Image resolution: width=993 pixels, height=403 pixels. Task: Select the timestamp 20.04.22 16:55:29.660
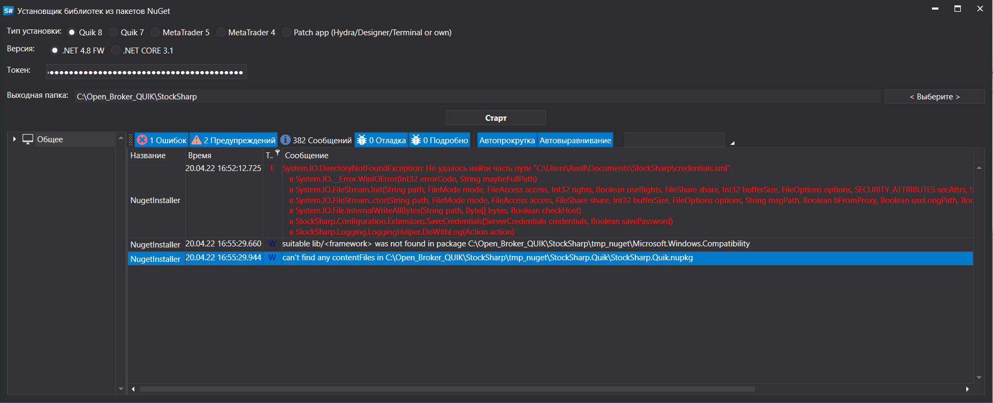[x=223, y=244]
